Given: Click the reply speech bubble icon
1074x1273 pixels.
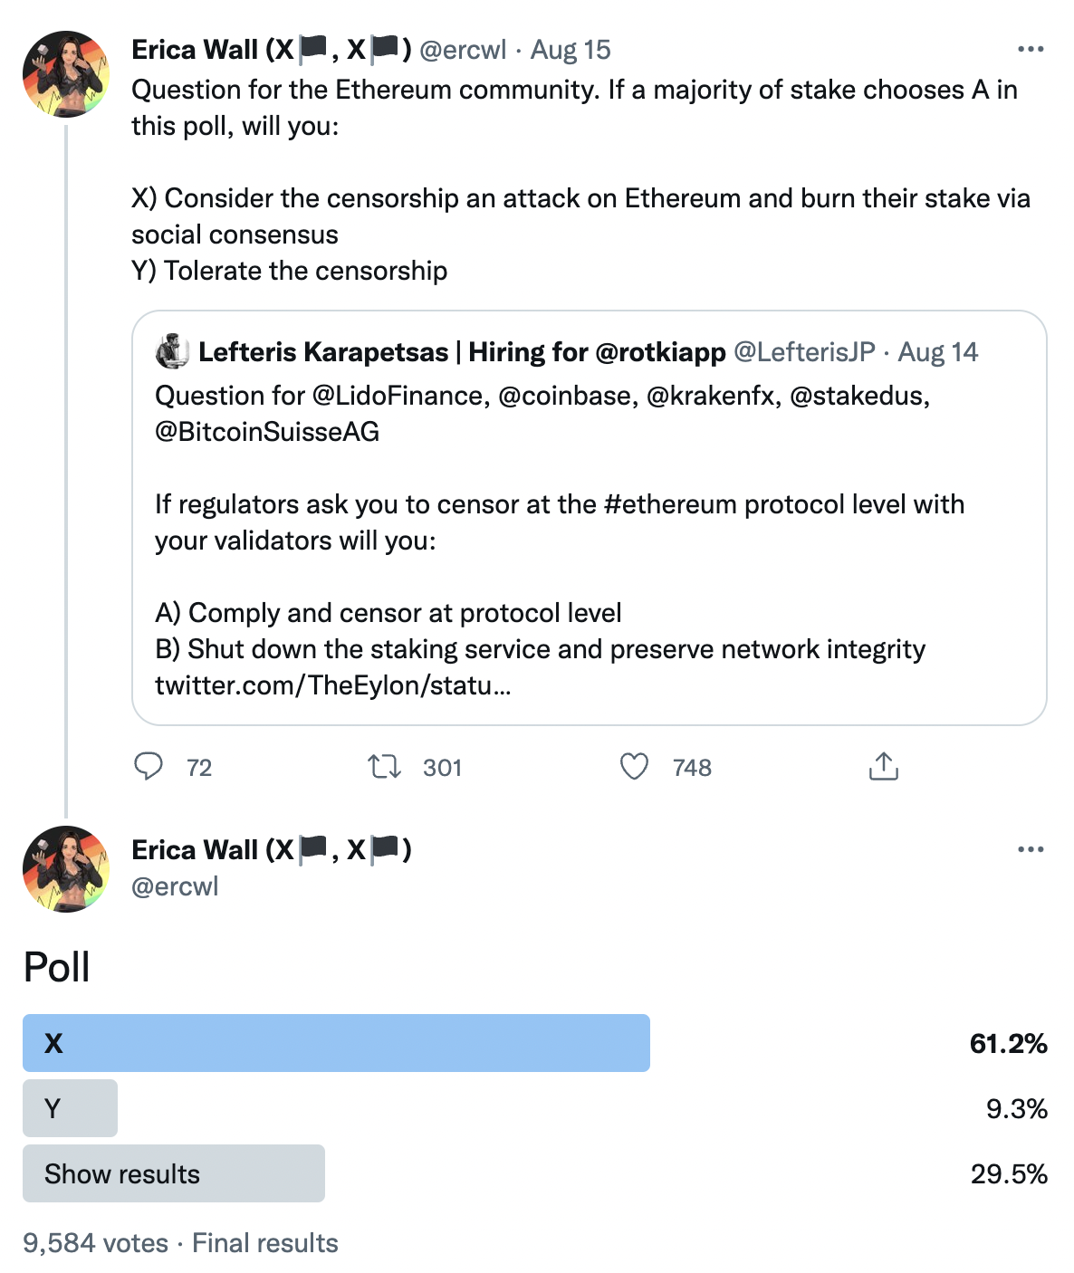Looking at the screenshot, I should (x=149, y=767).
